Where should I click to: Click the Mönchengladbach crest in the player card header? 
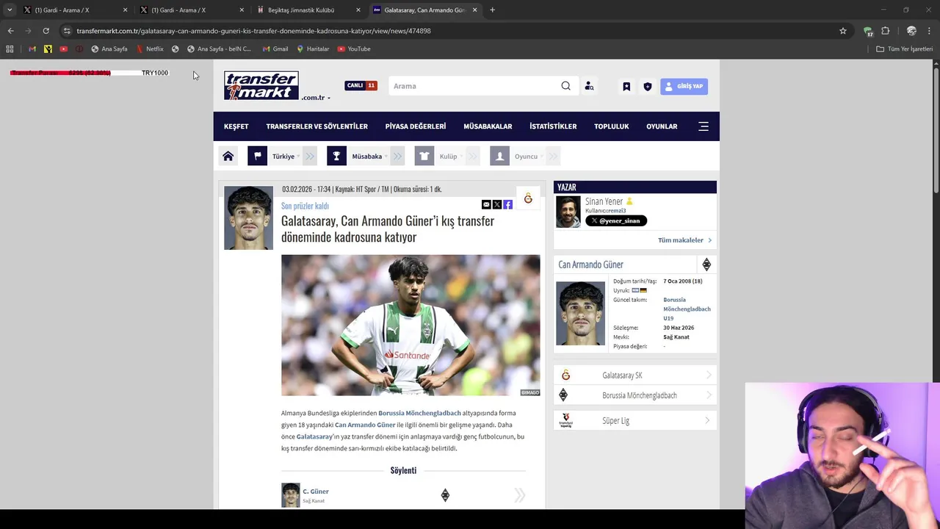click(706, 264)
